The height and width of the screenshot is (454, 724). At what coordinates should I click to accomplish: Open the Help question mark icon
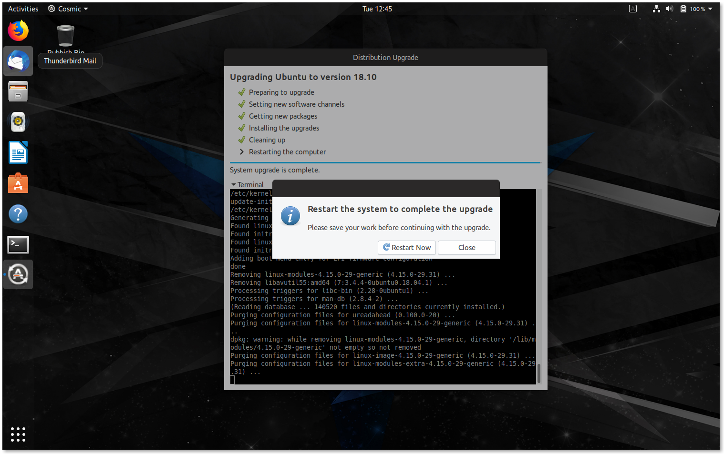(18, 214)
